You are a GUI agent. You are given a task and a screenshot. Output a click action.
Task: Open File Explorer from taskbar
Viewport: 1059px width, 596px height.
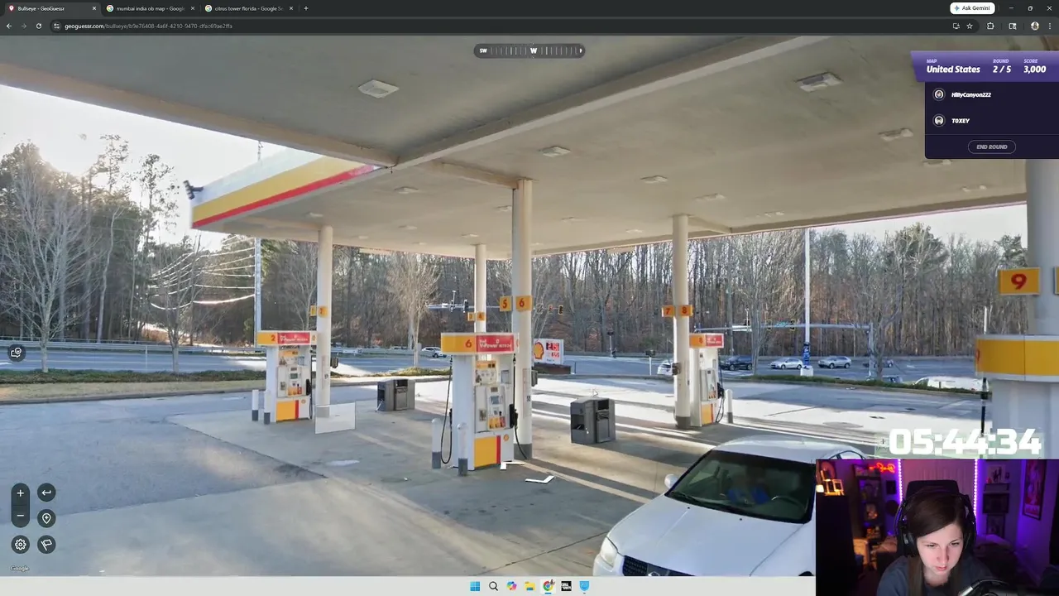[x=529, y=586]
